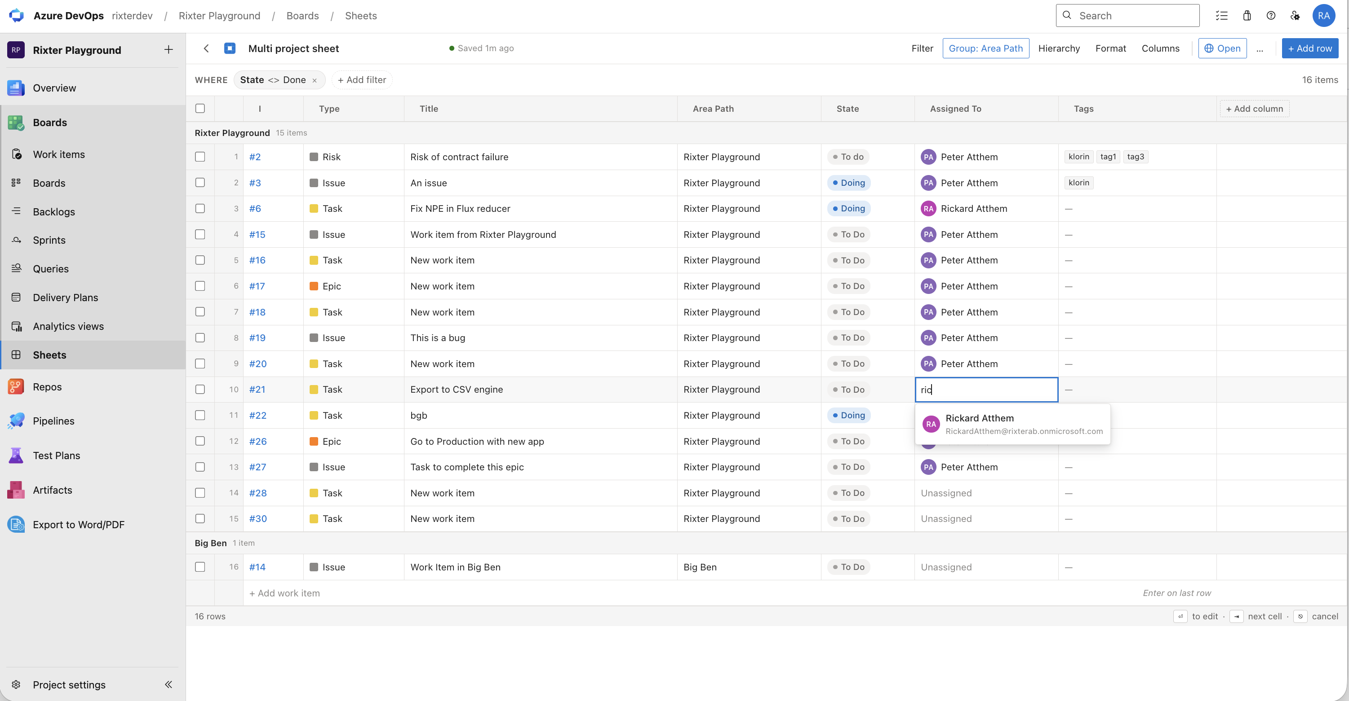Check the row for Big Ben item #14
Viewport: 1349px width, 701px height.
coord(200,566)
